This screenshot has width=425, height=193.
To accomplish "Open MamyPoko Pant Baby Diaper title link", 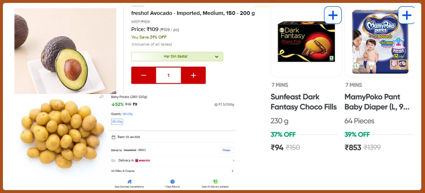I will [x=377, y=102].
